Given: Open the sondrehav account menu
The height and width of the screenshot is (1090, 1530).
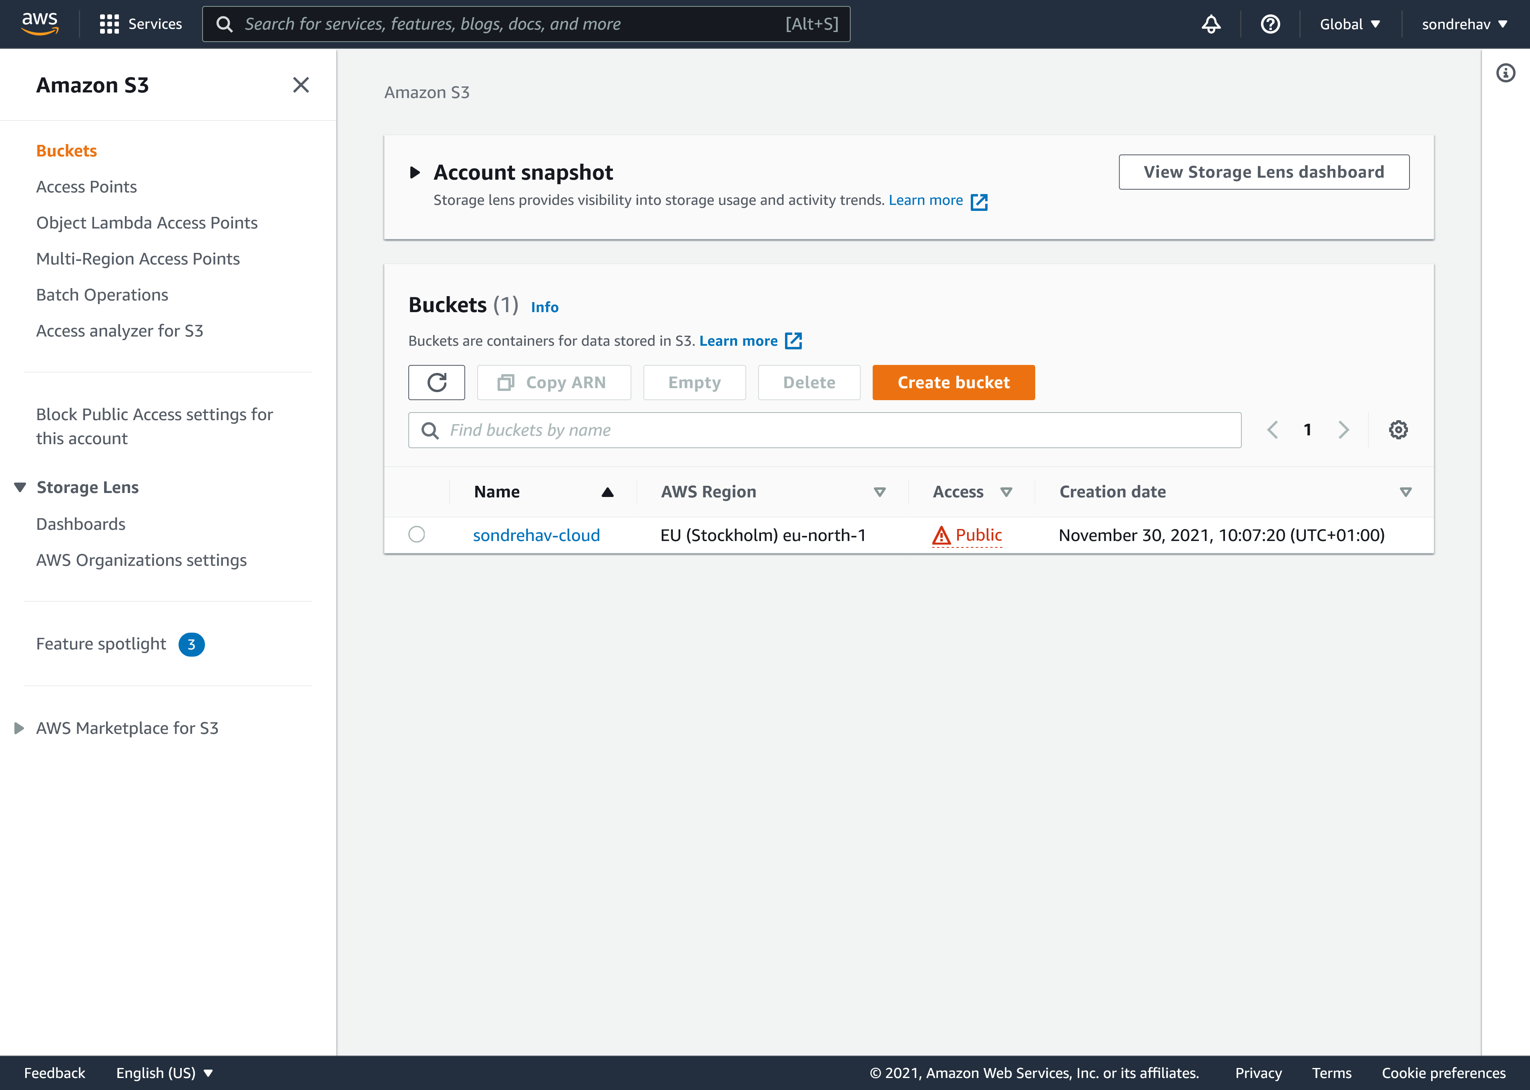Looking at the screenshot, I should pos(1464,24).
